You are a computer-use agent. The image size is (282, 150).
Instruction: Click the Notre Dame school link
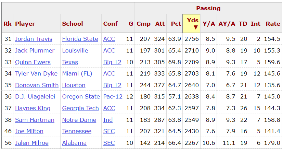tap(79, 120)
